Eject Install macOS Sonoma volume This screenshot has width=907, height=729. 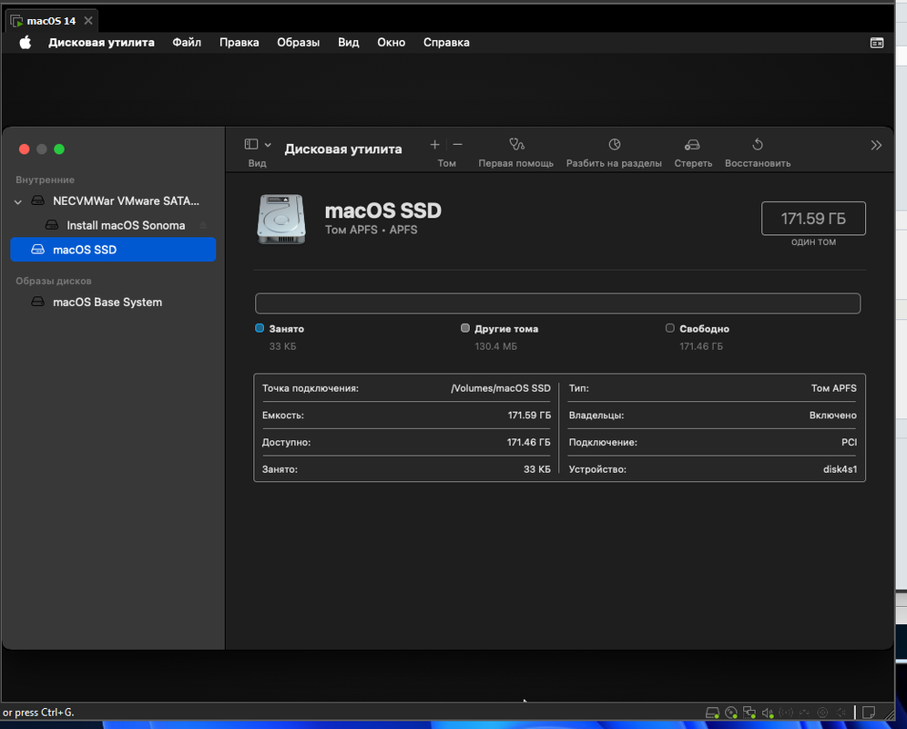(x=203, y=225)
